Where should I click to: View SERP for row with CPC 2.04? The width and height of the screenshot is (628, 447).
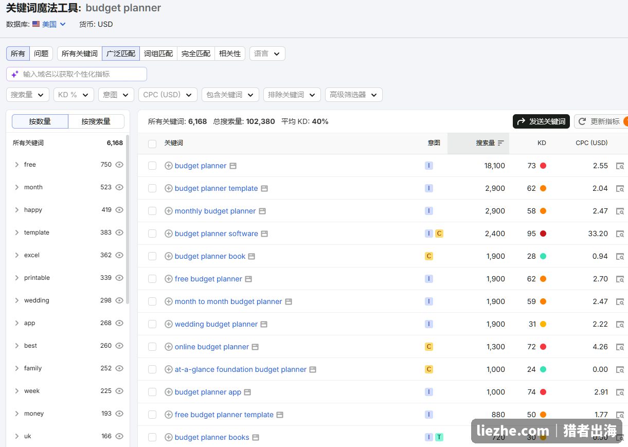pyautogui.click(x=620, y=189)
